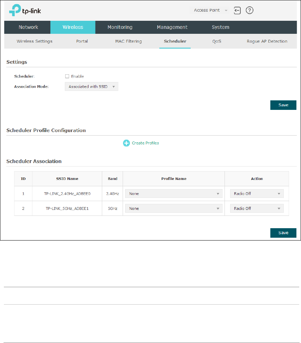The image size is (301, 343).
Task: Save the Scheduler Settings section
Action: (x=283, y=105)
